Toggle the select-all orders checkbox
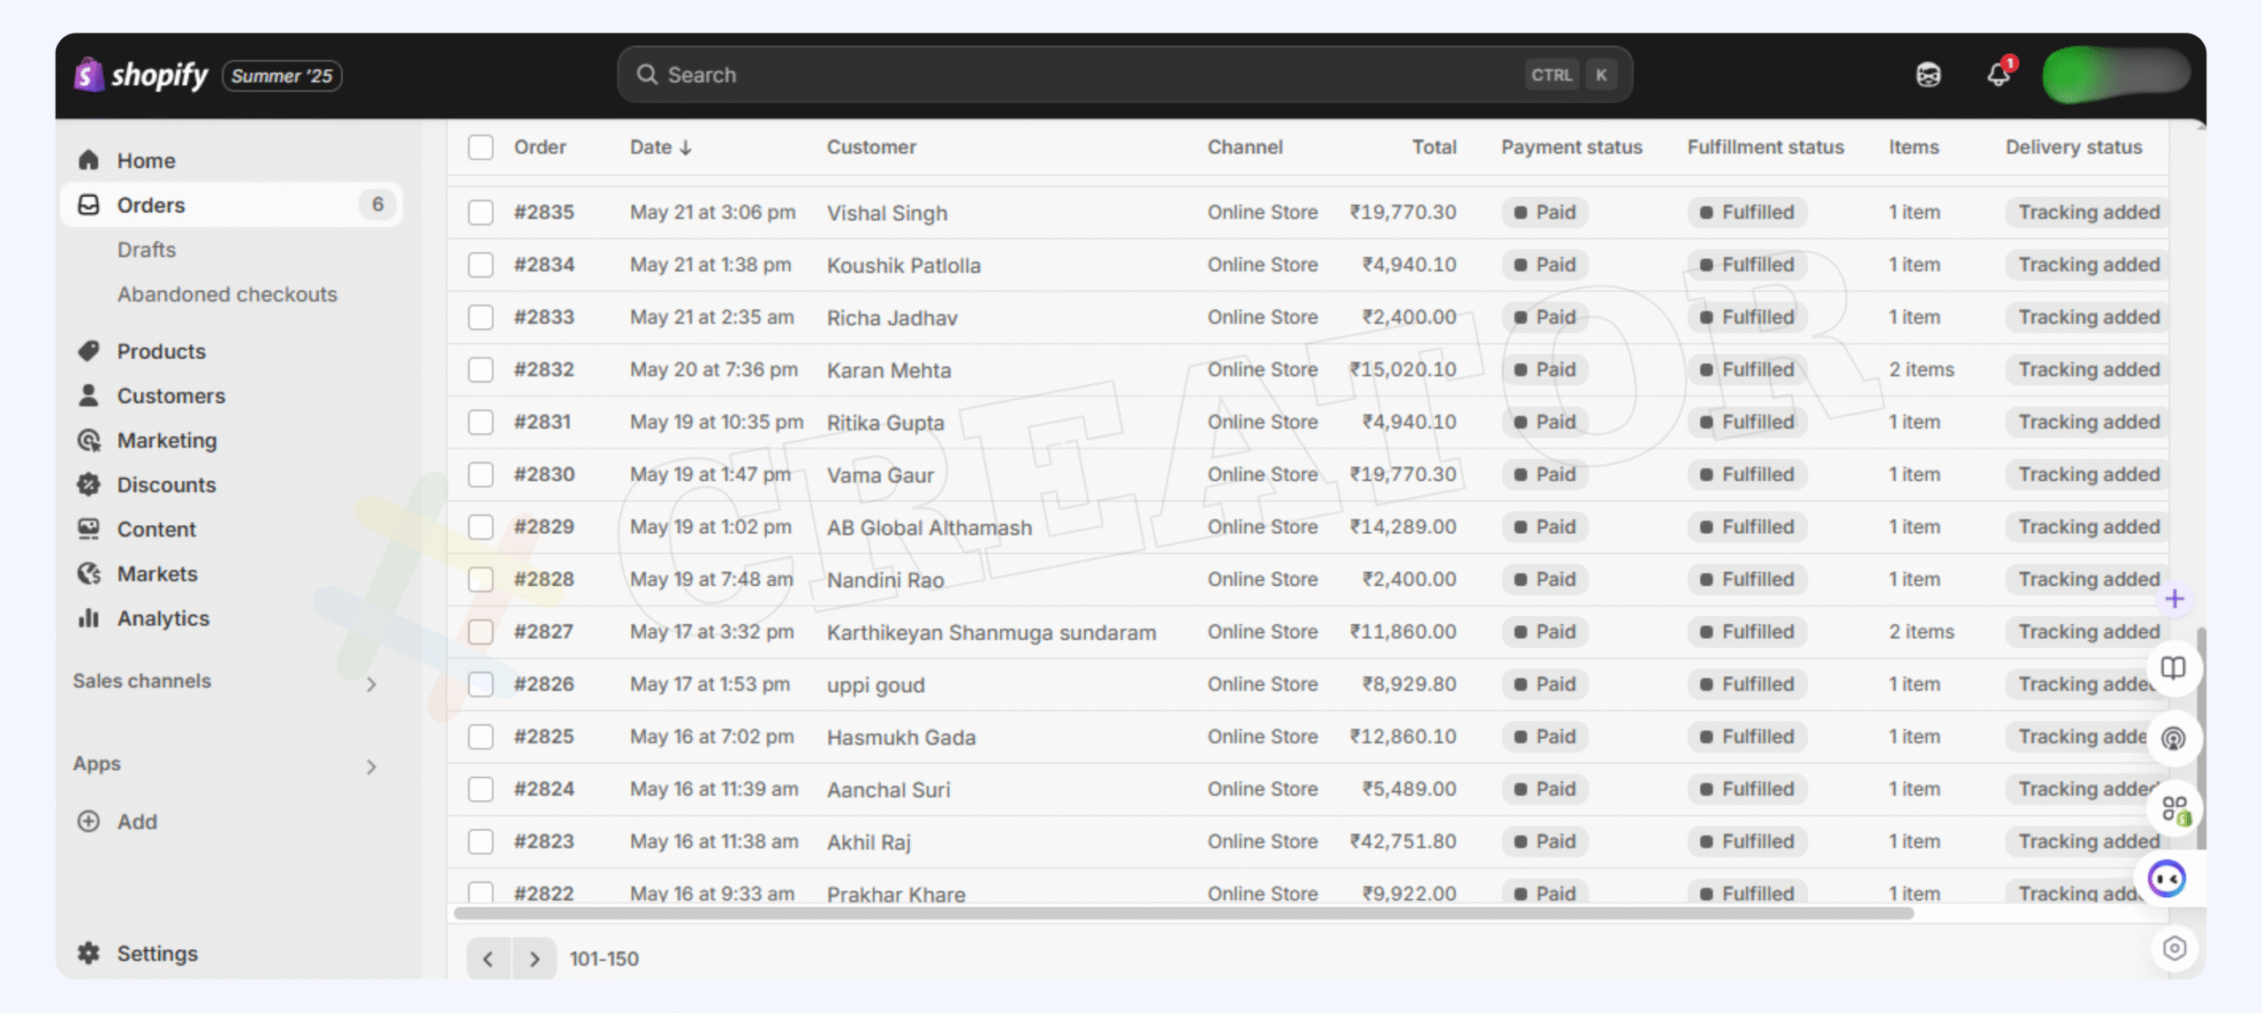Viewport: 2262px width, 1013px height. (x=481, y=147)
